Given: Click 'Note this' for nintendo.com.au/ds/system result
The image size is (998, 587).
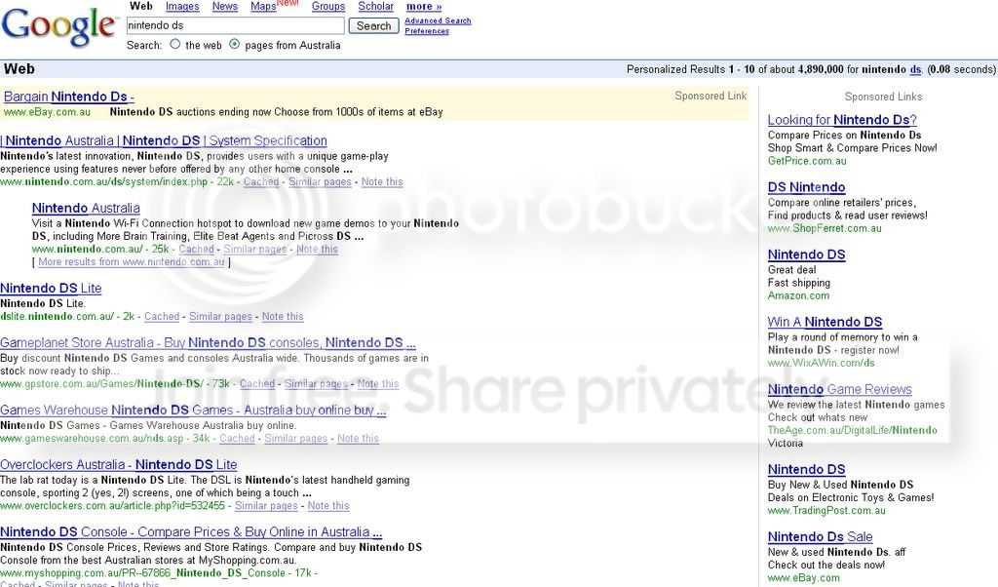Looking at the screenshot, I should [382, 181].
